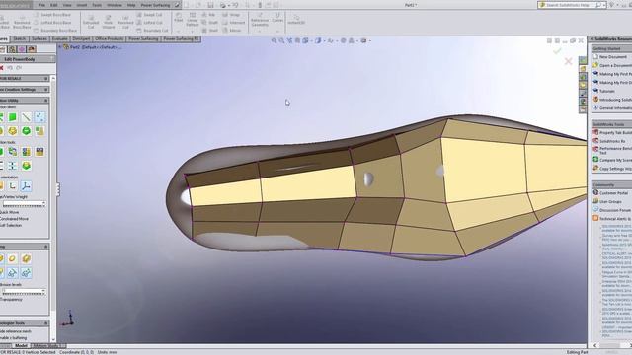Viewport: 632px width, 355px height.
Task: Select the edge selection filter line icon
Action: (27, 117)
